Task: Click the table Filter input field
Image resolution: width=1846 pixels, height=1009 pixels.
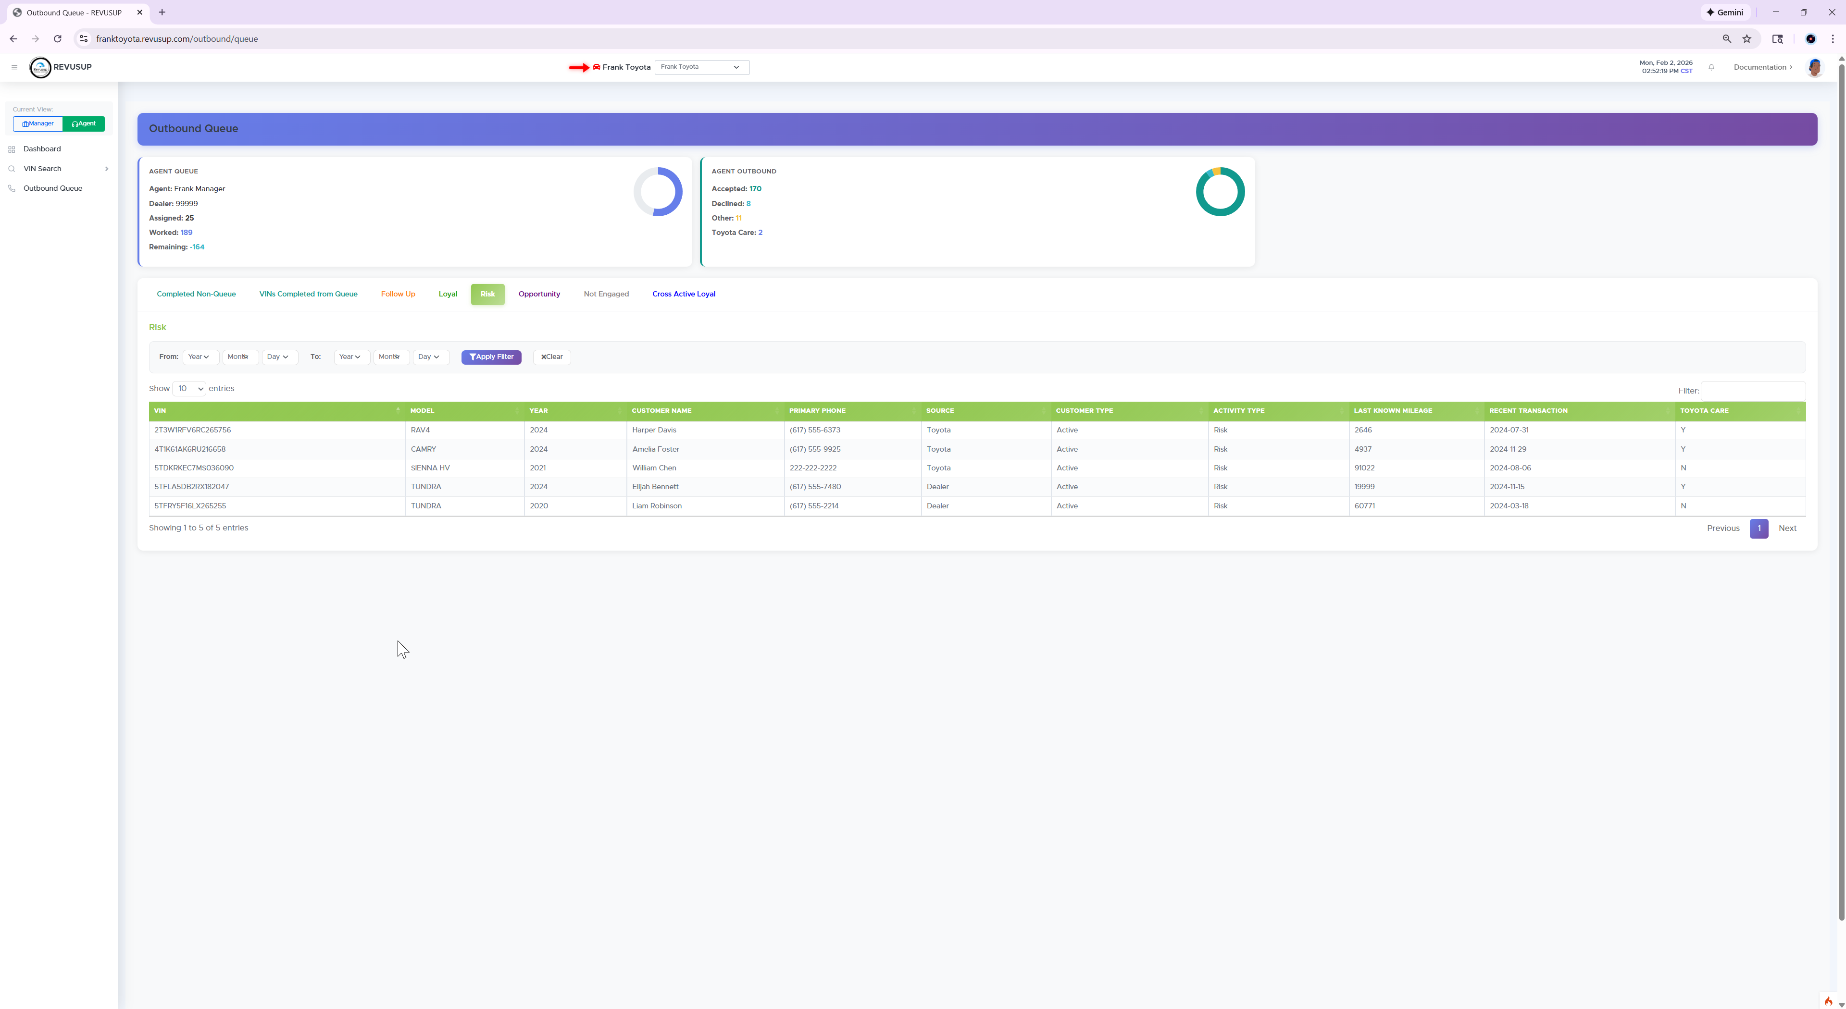Action: pos(1752,391)
